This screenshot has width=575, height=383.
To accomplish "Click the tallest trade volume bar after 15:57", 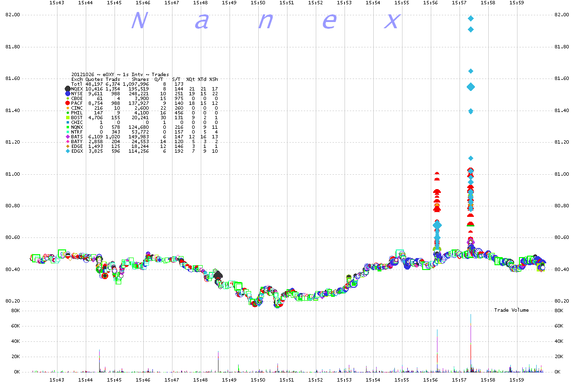I will [471, 343].
